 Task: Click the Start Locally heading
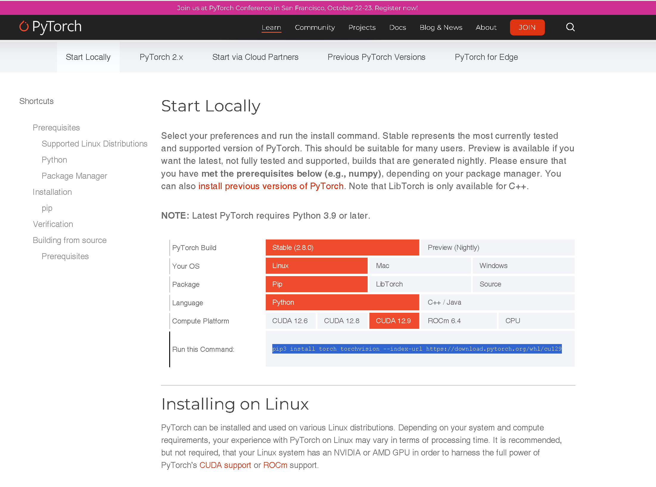211,106
